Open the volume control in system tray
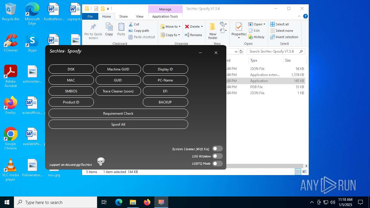Viewport: 370px width, 208px height. tap(333, 202)
